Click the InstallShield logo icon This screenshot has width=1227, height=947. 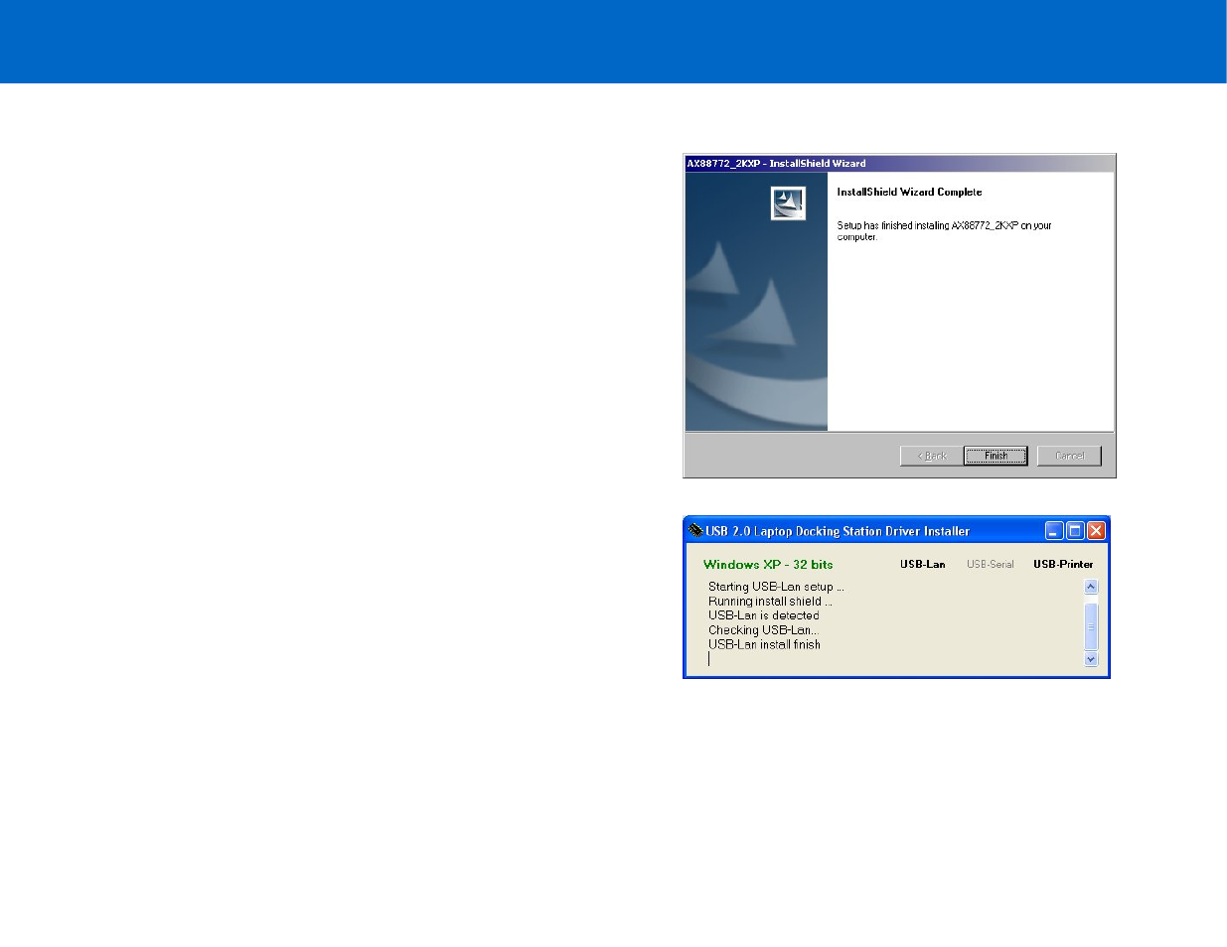788,203
